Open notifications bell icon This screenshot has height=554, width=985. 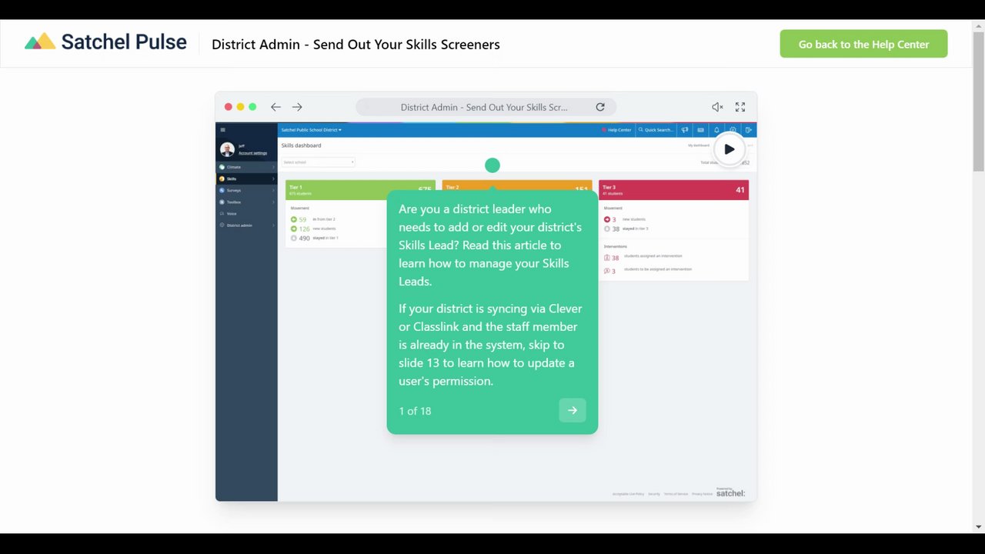coord(716,130)
